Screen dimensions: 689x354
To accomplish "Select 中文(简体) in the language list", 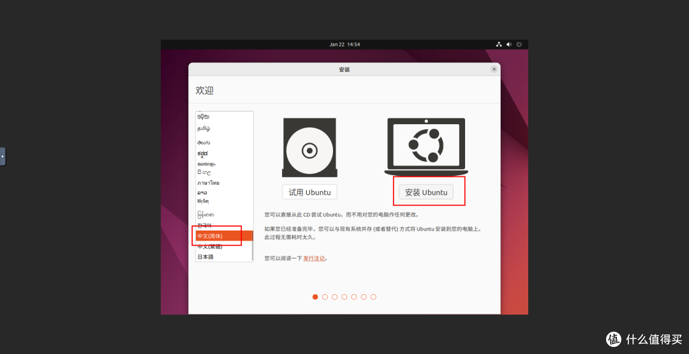I will [224, 236].
